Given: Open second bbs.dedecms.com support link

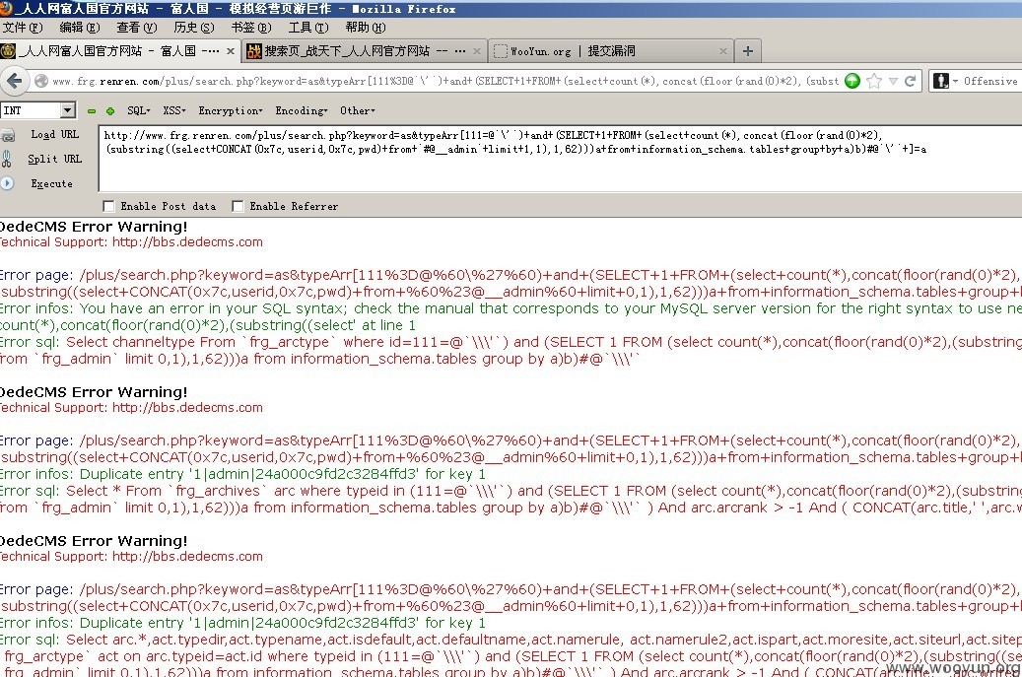Looking at the screenshot, I should (x=187, y=408).
